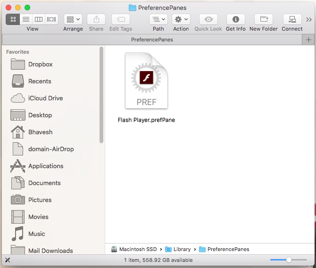Select the PreferencePanes tab
The width and height of the screenshot is (316, 268).
tap(152, 40)
